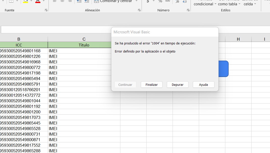
Task: Select the cell ending in 549801200
Action: coord(24,112)
